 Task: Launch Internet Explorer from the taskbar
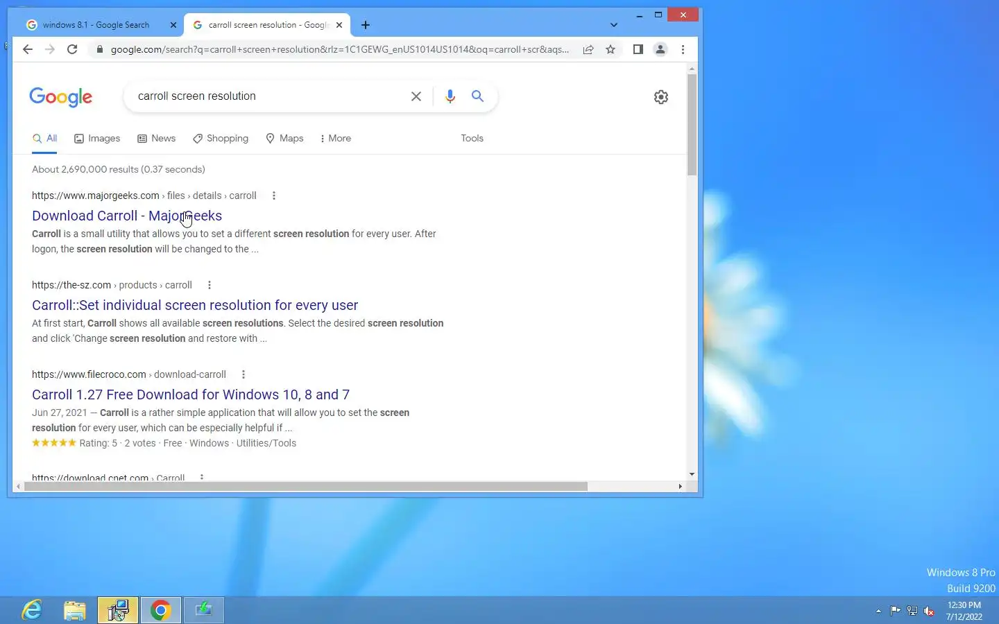[x=32, y=610]
